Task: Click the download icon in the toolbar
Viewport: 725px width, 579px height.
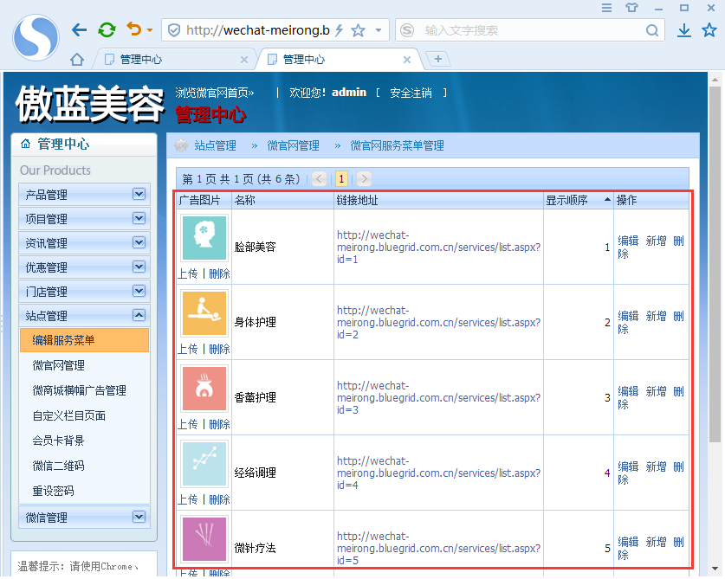Action: [x=683, y=29]
